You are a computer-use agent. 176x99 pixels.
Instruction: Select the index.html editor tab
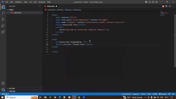[x=51, y=6]
